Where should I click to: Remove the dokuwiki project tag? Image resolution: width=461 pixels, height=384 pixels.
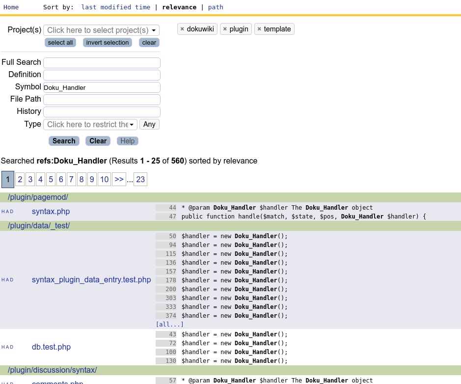pyautogui.click(x=182, y=29)
